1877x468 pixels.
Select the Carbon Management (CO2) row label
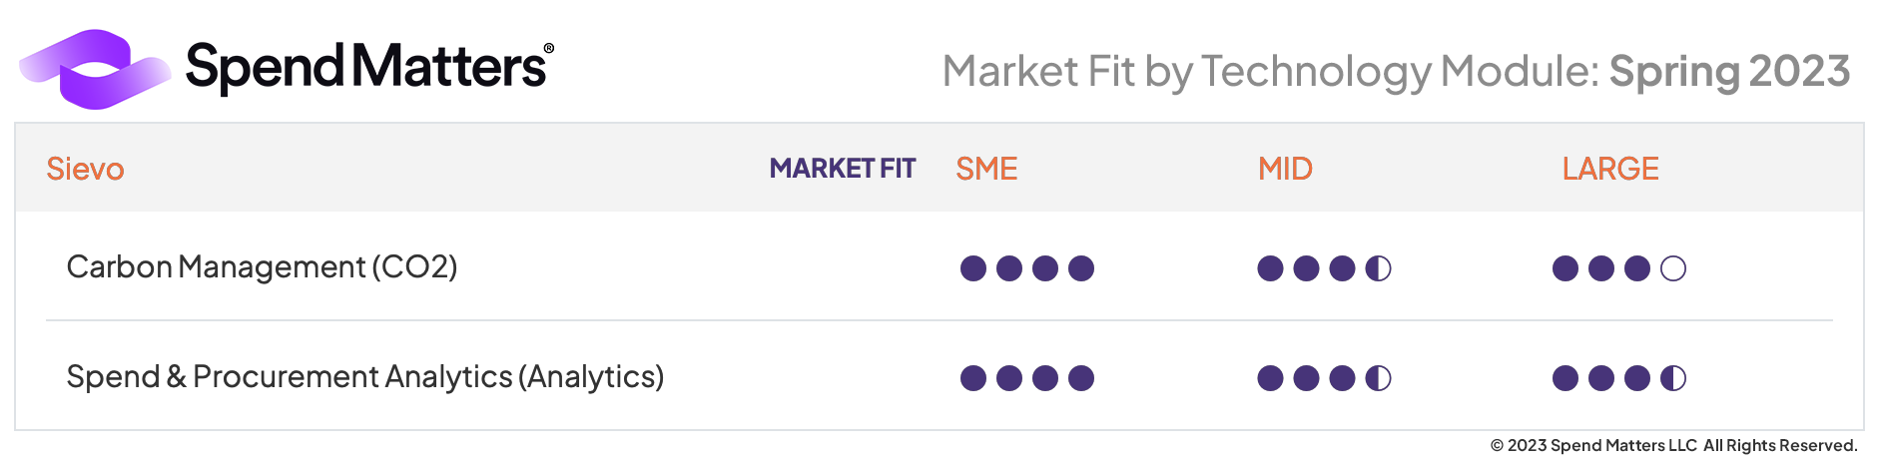point(262,267)
